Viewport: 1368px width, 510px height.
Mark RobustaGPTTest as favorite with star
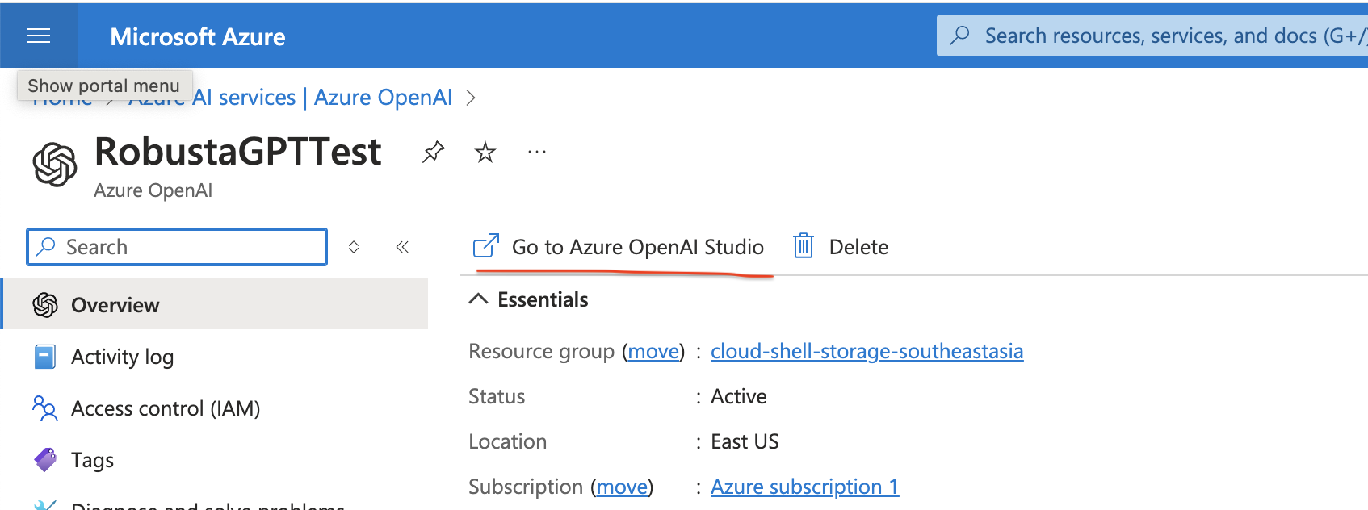coord(485,152)
